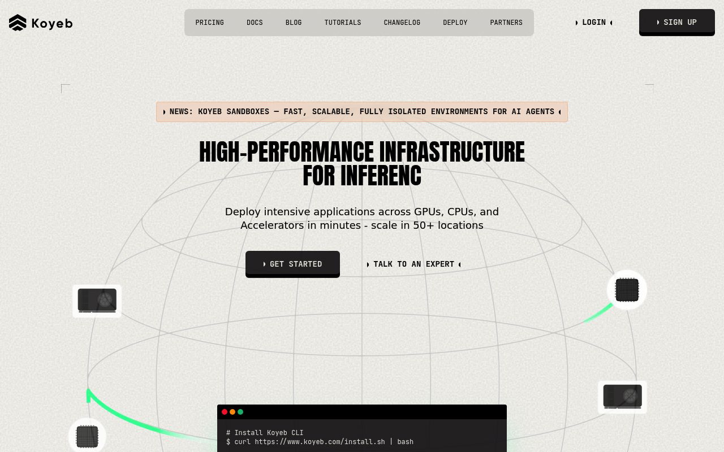Click the CPU chip icon at bottom left

click(87, 436)
